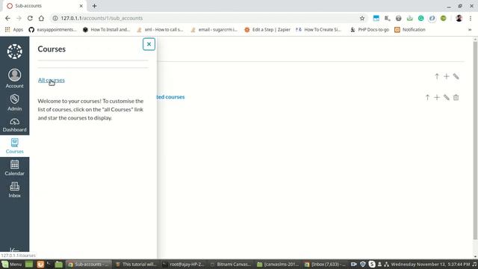Screen dimensions: 478x269
Task: Open How To Create Si bookmark
Action: pos(319,30)
